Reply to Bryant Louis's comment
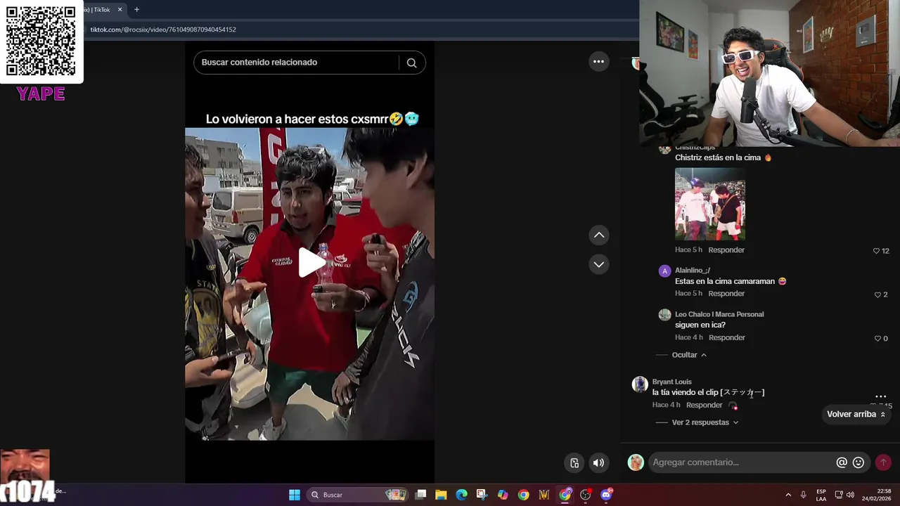900x506 pixels. (x=704, y=405)
